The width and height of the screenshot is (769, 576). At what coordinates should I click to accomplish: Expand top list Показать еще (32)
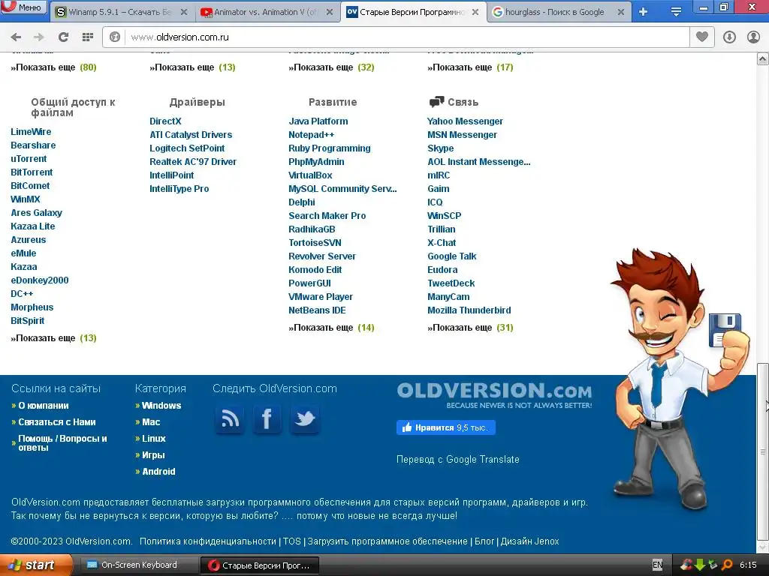pos(331,67)
